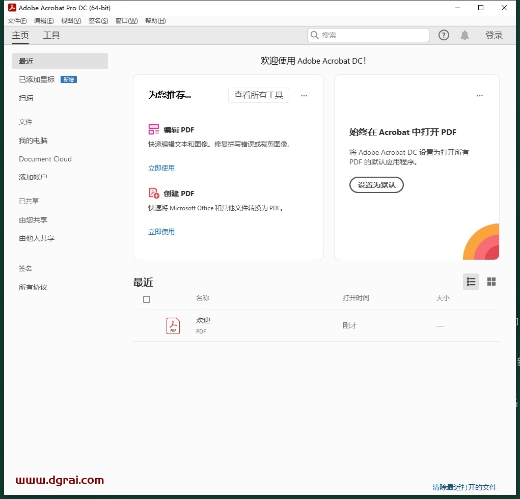Select 由您共享 in the sidebar
This screenshot has height=499, width=520.
(x=33, y=220)
